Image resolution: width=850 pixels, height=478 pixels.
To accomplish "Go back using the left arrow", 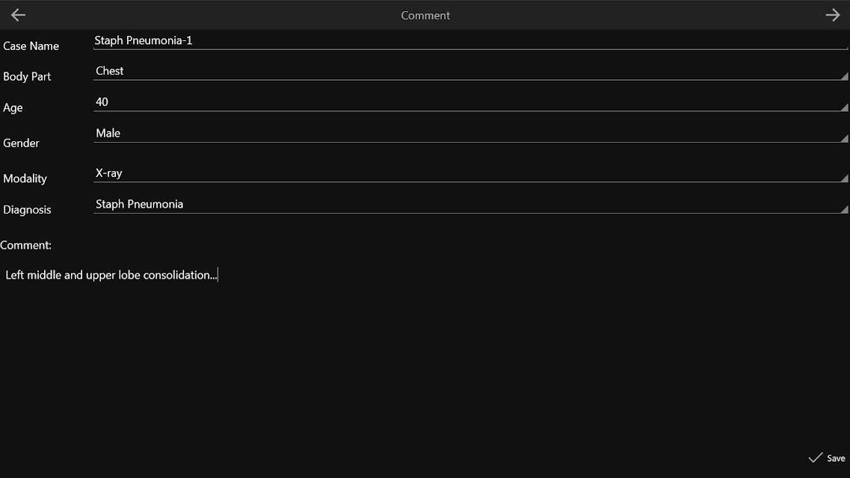I will coord(19,15).
